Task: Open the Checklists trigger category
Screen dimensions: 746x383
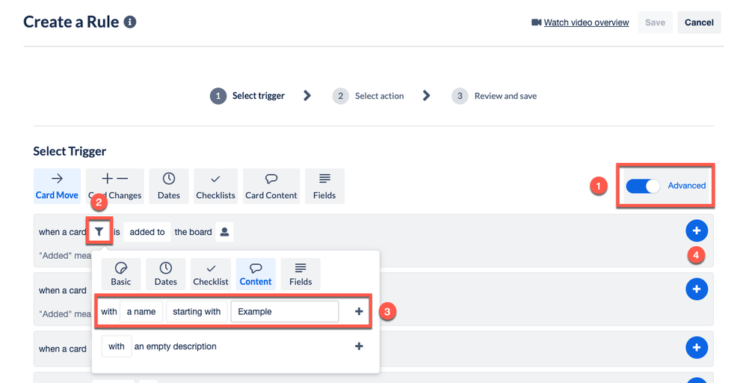Action: point(215,186)
